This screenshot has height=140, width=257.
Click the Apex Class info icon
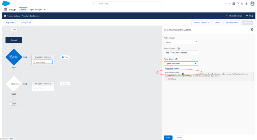[176, 59]
